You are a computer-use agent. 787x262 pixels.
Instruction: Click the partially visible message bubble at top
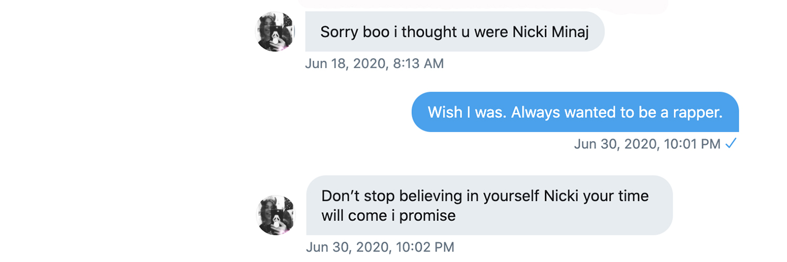point(483,5)
